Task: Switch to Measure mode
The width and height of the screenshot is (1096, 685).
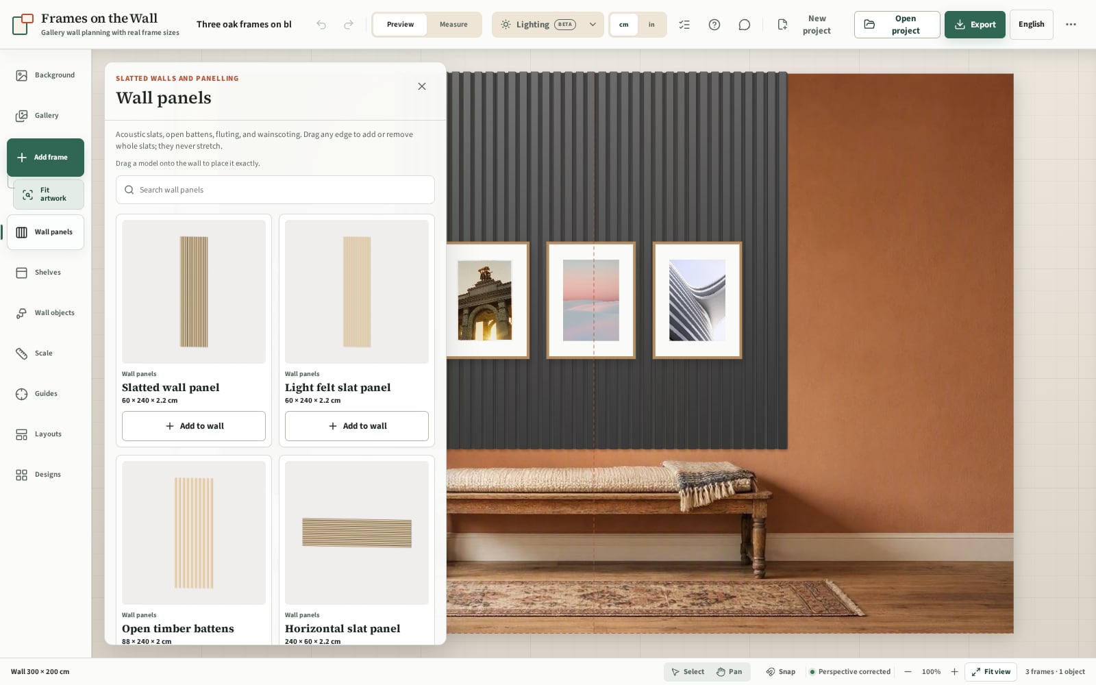Action: [x=453, y=25]
